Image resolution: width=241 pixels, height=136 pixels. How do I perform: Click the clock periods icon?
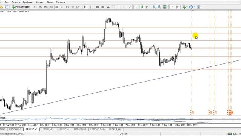click(x=191, y=7)
